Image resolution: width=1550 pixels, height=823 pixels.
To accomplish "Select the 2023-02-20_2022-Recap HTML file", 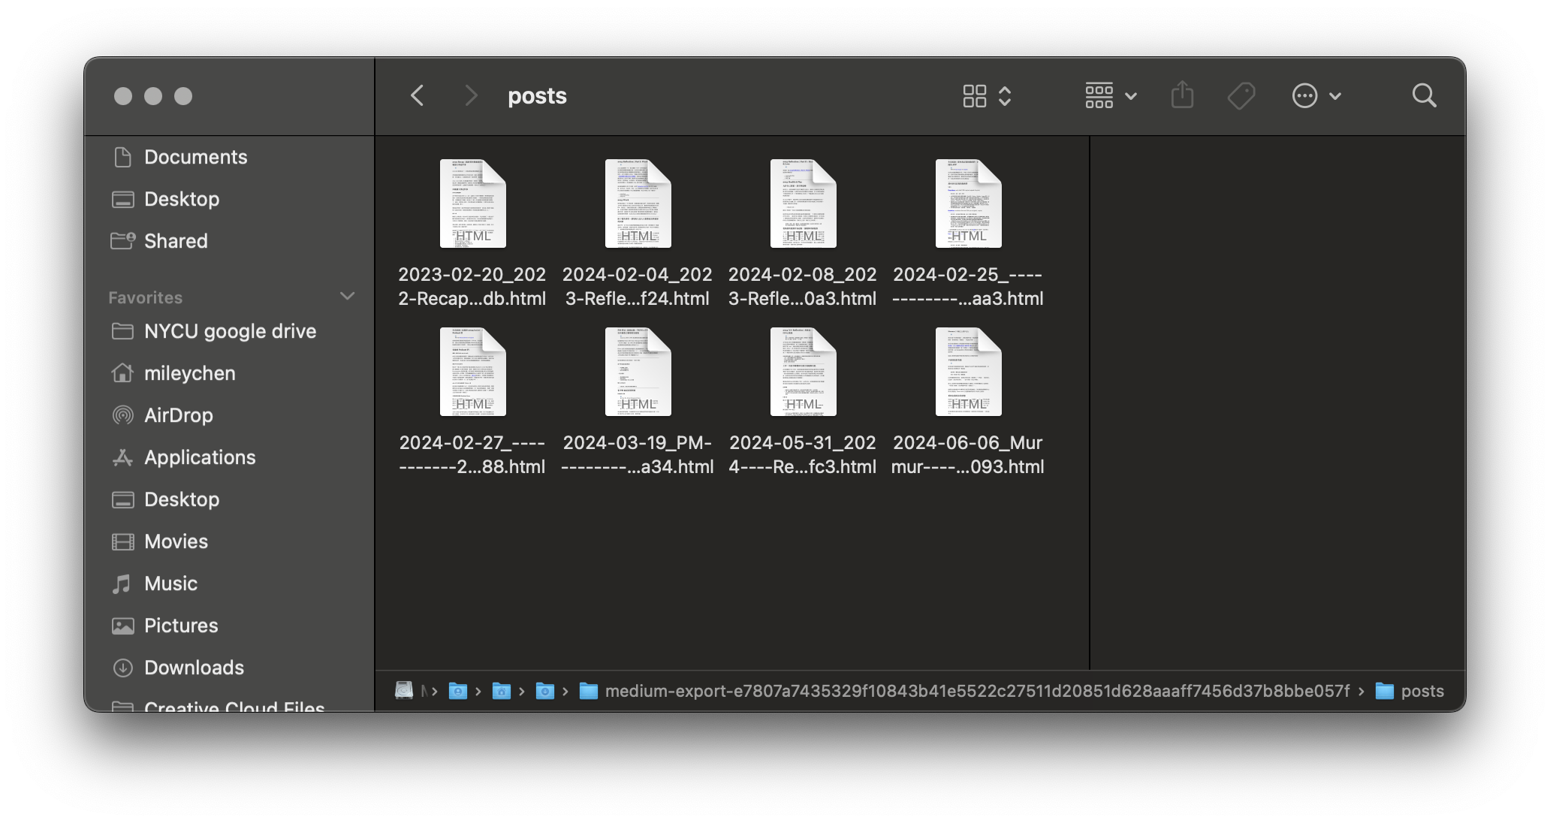I will 472,204.
